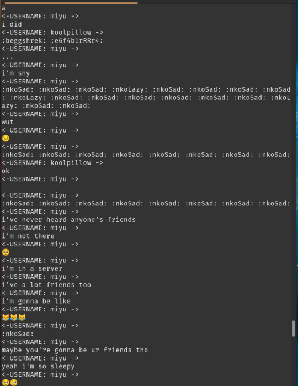Click the koolpillow username line above "ok"
298x386 pixels.
[x=52, y=163]
